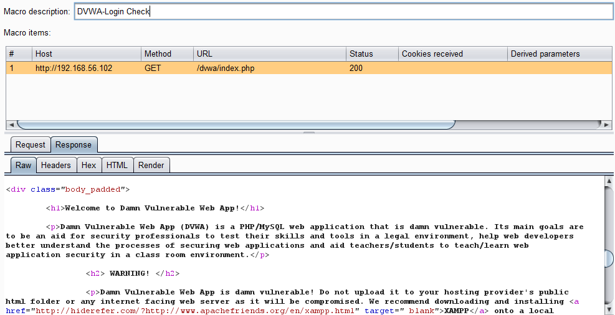This screenshot has height=315, width=615.
Task: Open the HTML view tab
Action: [117, 166]
